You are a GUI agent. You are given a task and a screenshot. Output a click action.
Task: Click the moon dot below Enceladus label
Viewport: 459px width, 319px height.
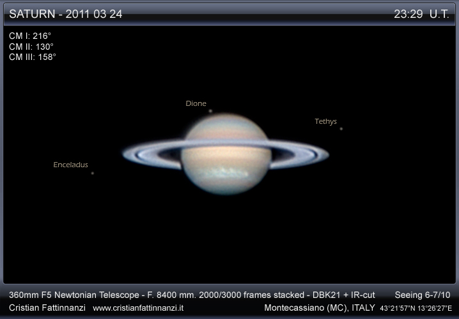(x=93, y=174)
